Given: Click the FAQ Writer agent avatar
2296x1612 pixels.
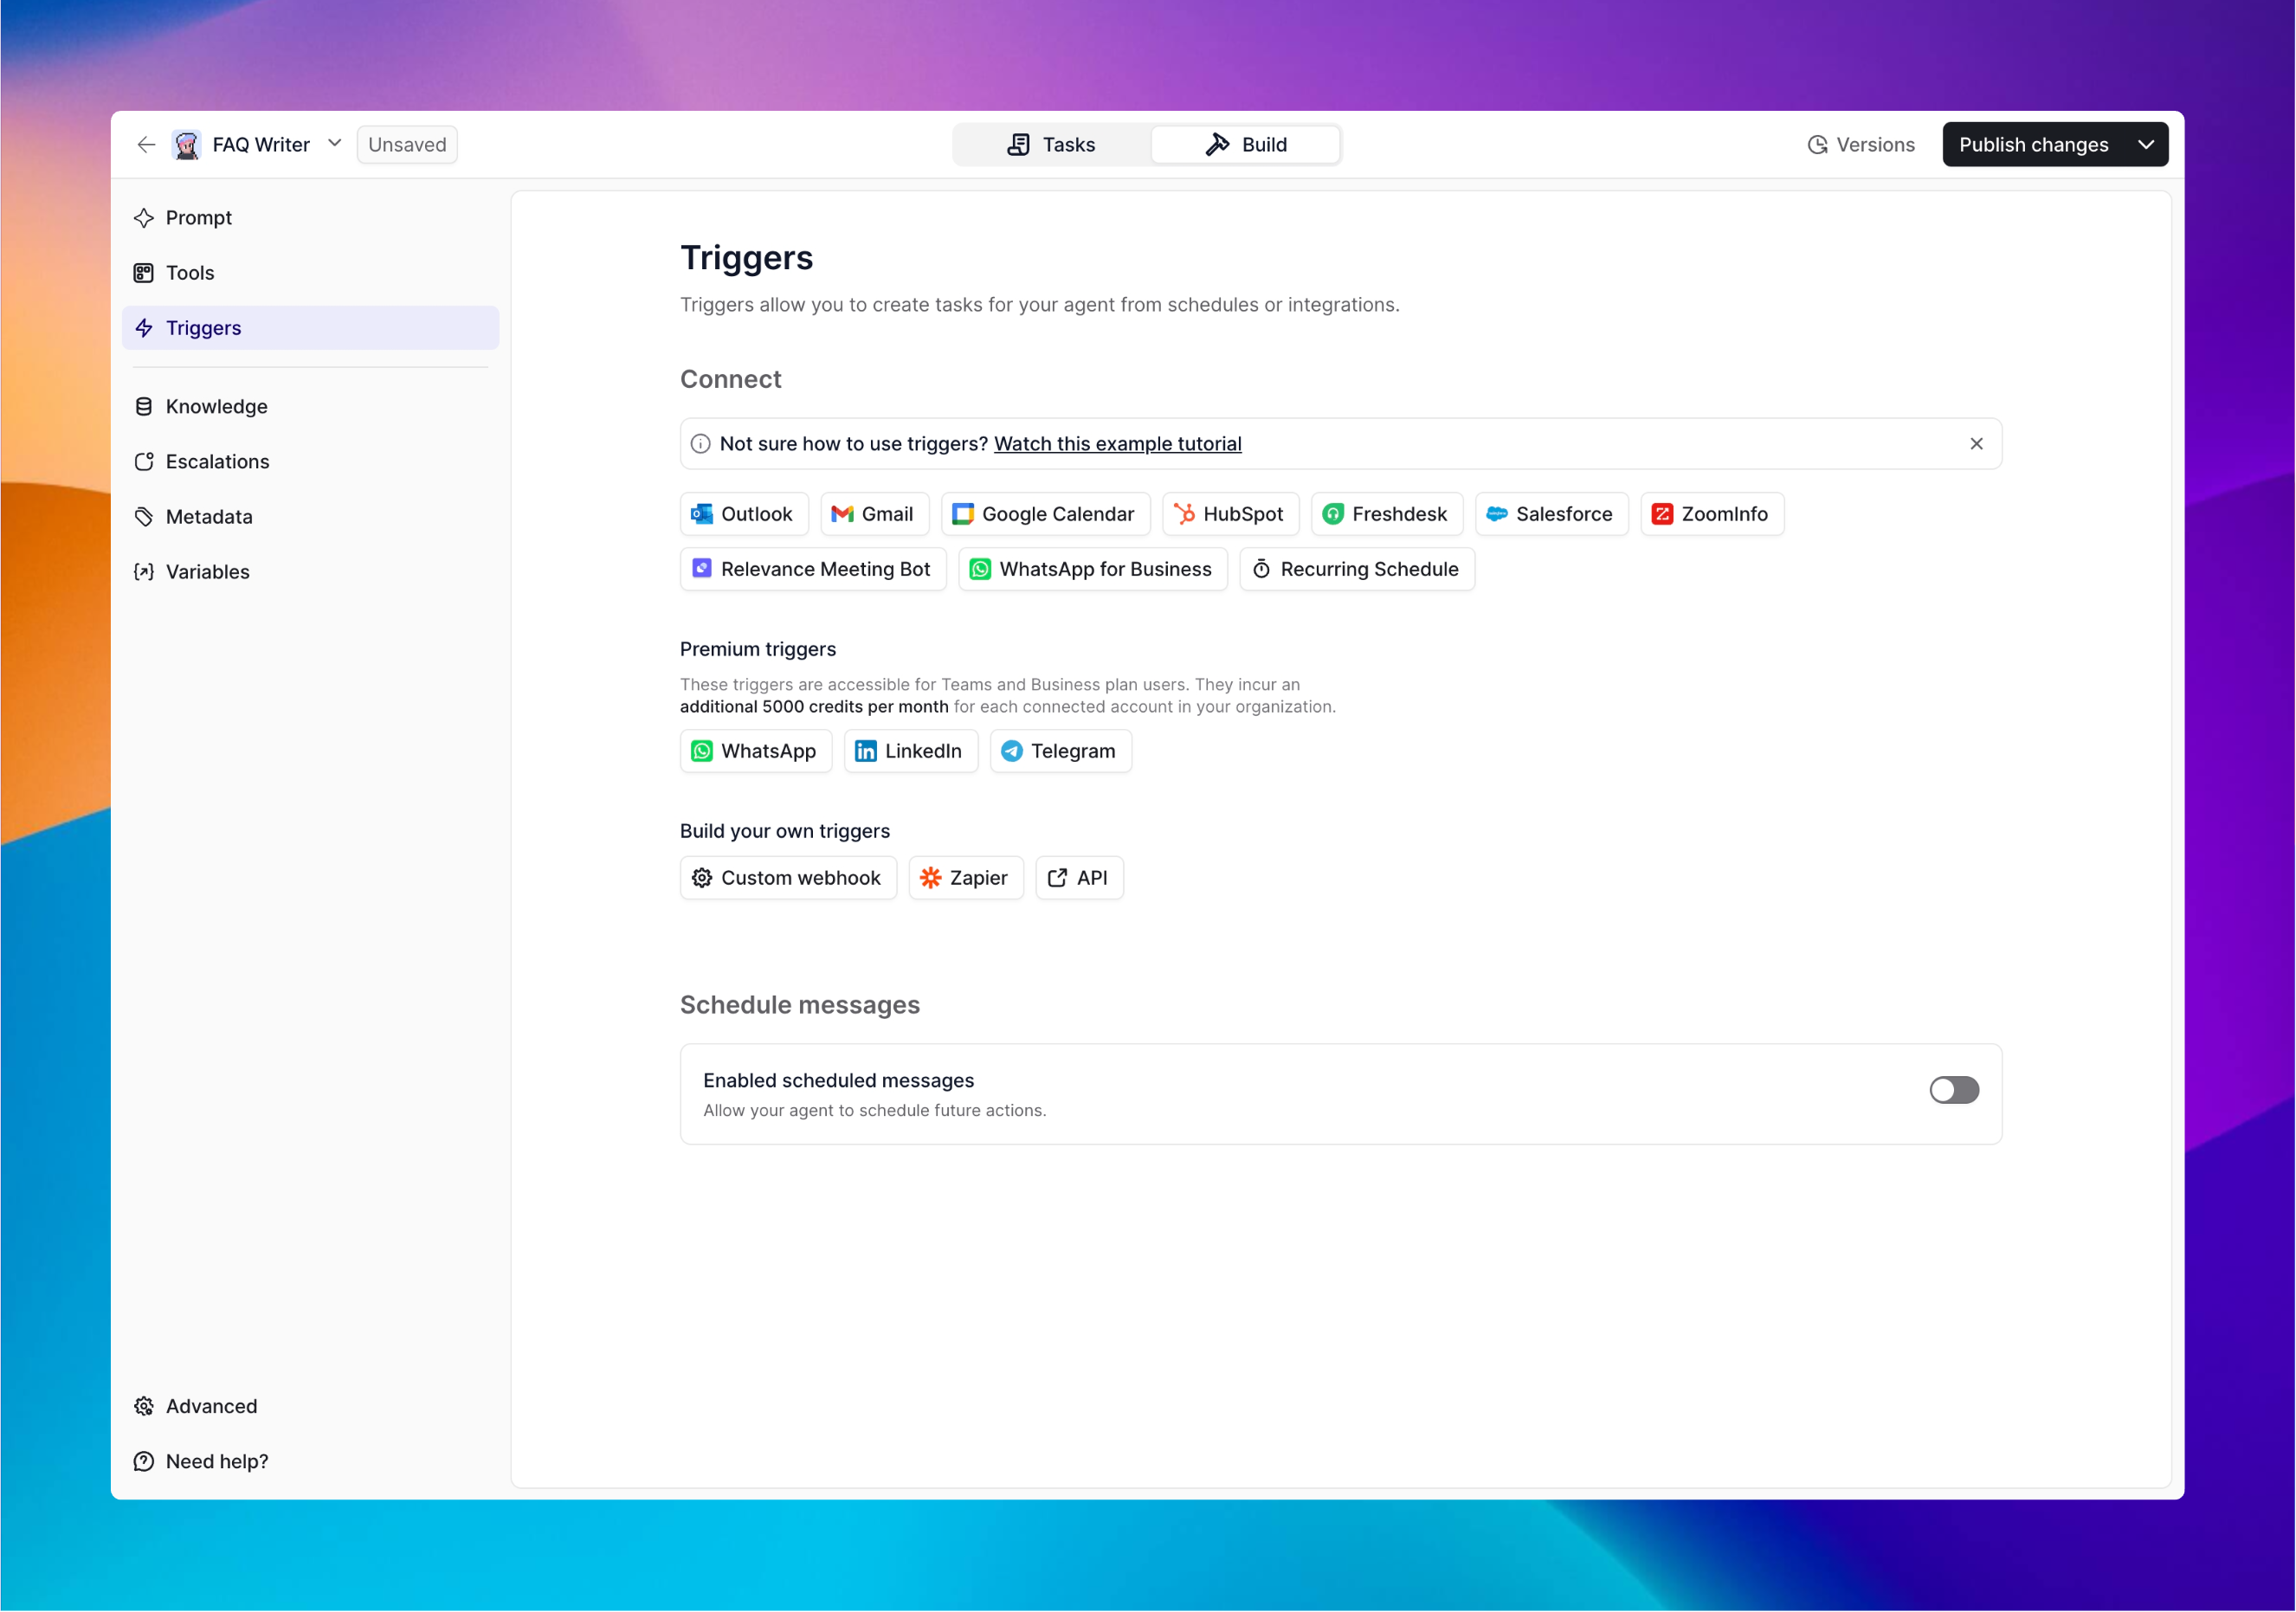Looking at the screenshot, I should (186, 145).
